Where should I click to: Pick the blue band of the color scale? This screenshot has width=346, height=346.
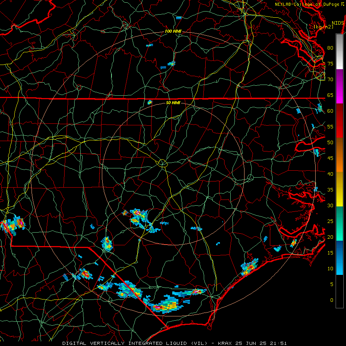339,258
